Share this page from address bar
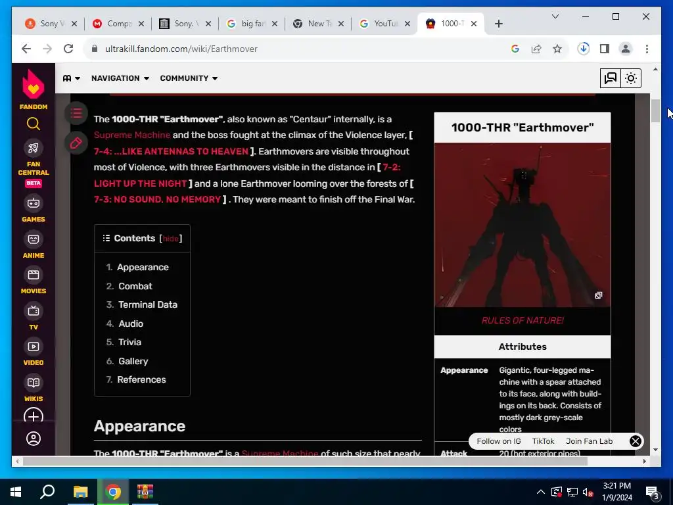Screen dimensions: 673x505 point(536,49)
